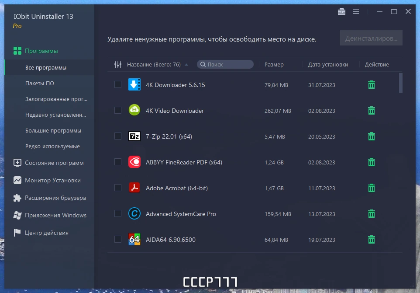
Task: Click the 7-Zip app icon
Action: pos(134,136)
